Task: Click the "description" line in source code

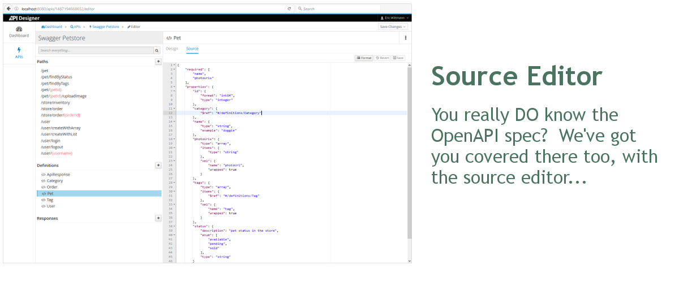Action: 239,231
